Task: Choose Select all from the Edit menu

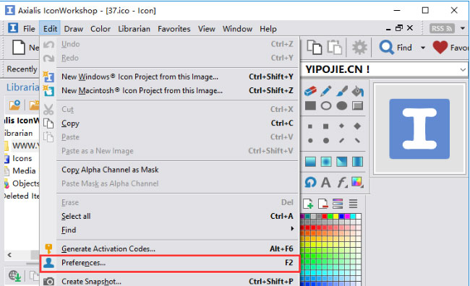Action: [x=170, y=216]
